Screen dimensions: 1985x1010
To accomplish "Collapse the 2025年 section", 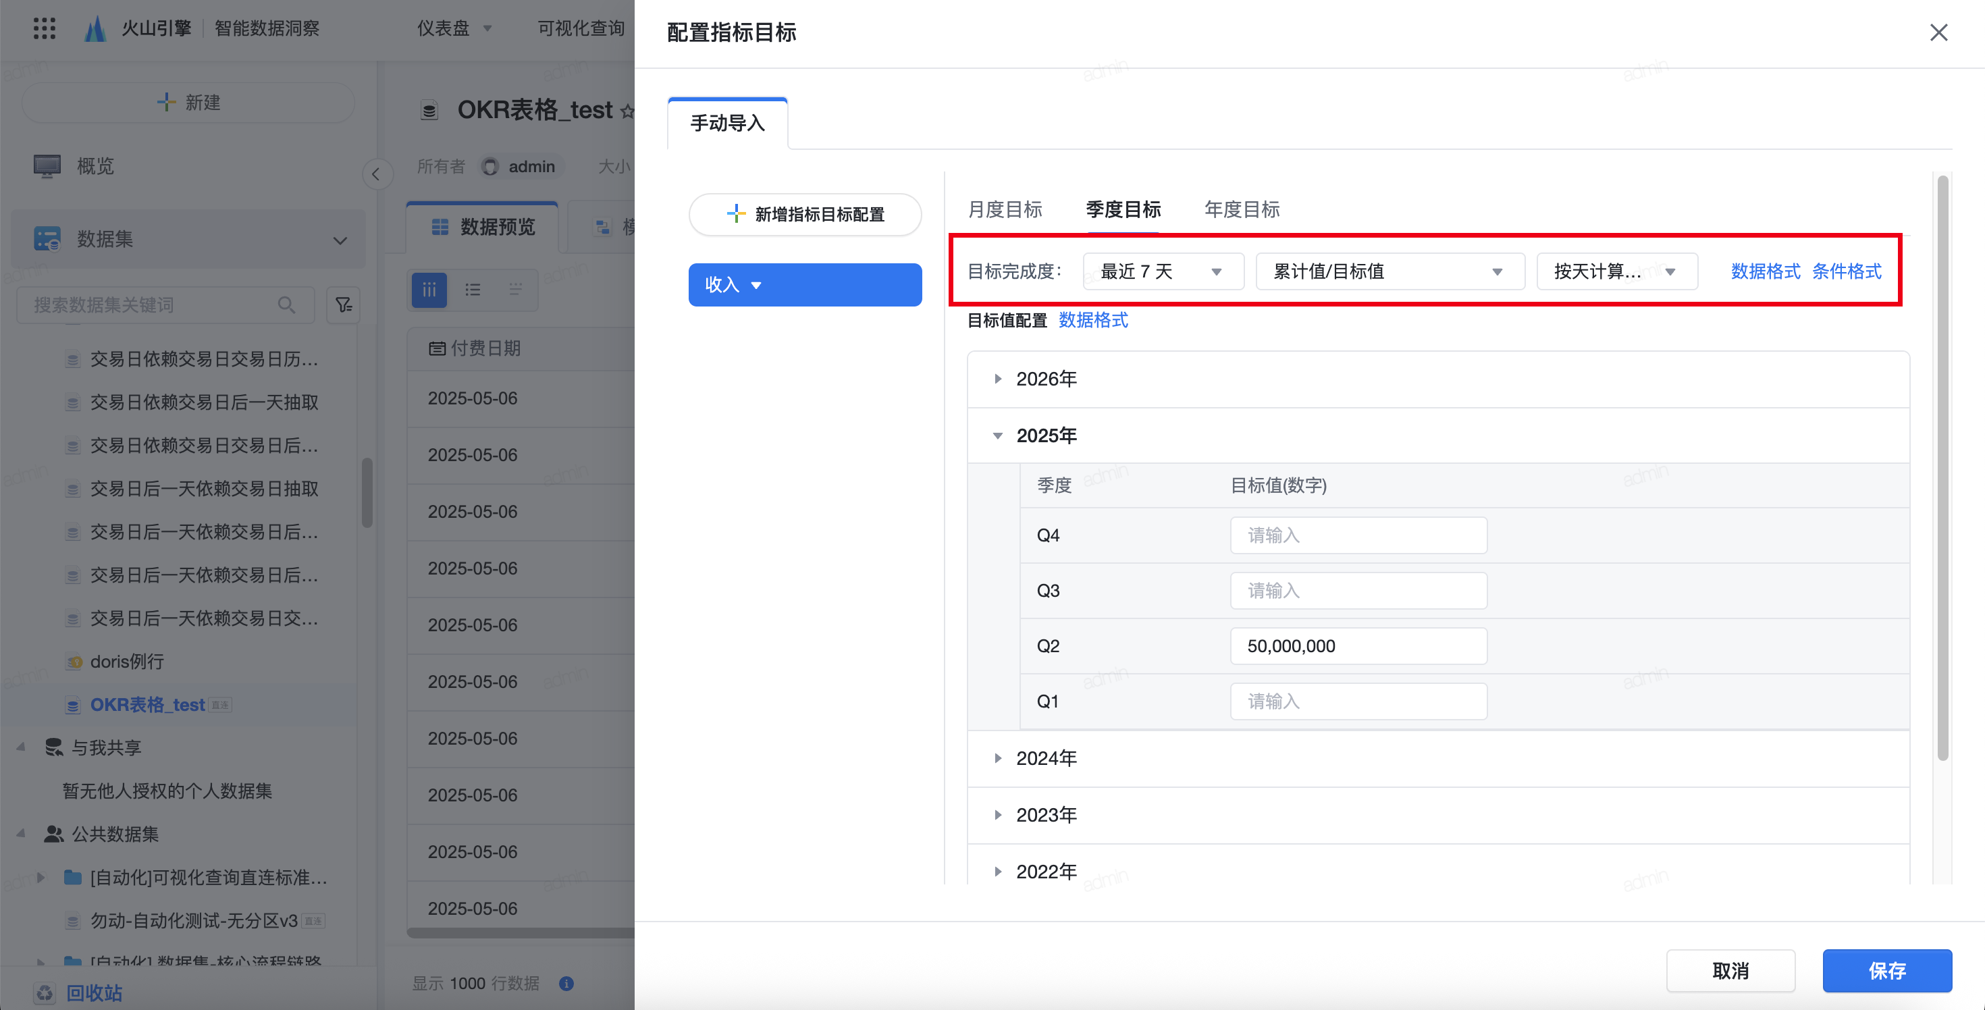I will (998, 435).
